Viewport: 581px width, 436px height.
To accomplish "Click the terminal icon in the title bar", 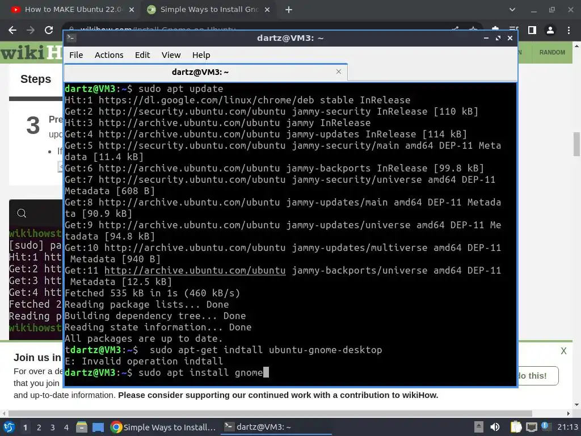I will click(x=71, y=37).
